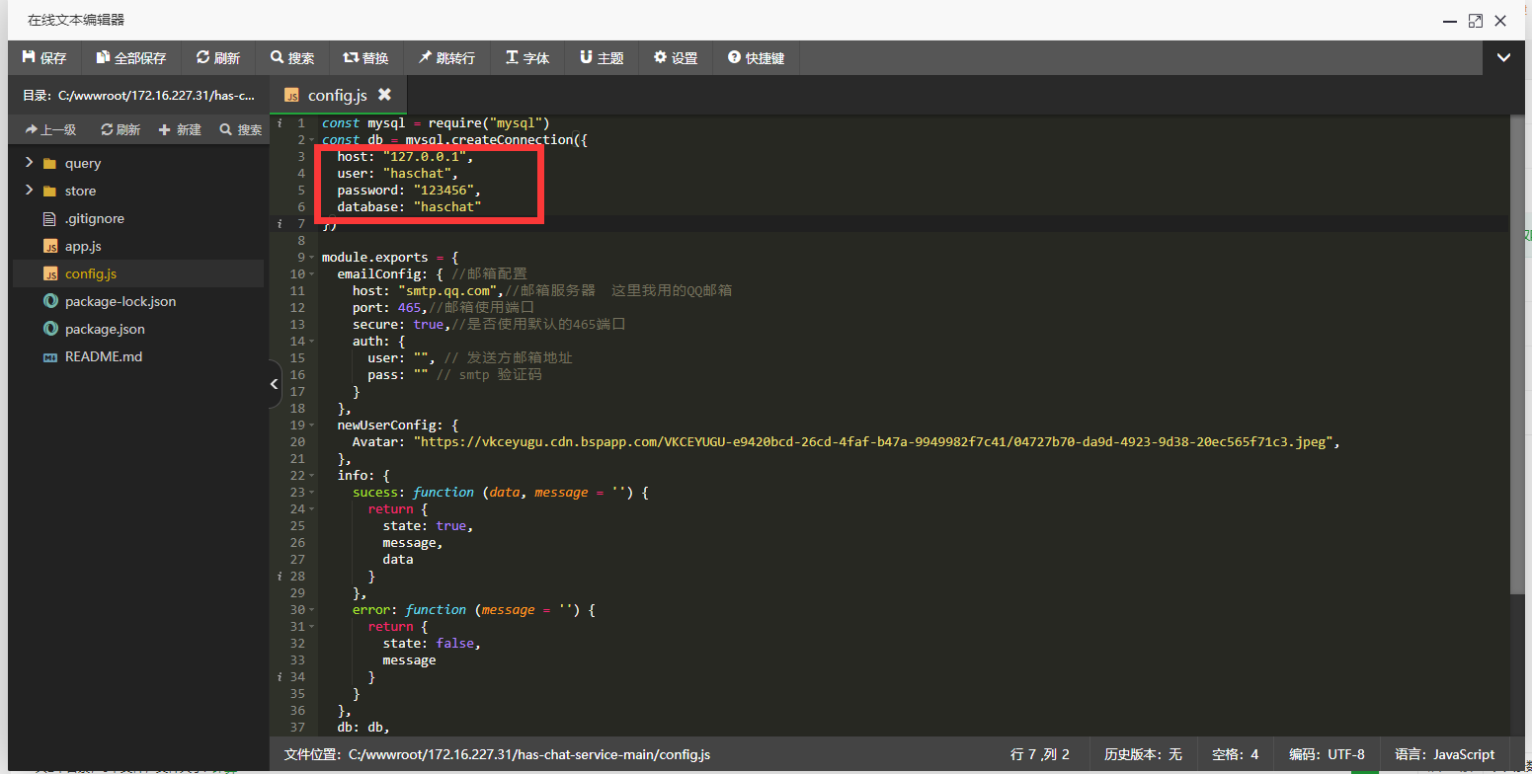Click the Avatar URL string on line 20

coord(873,442)
